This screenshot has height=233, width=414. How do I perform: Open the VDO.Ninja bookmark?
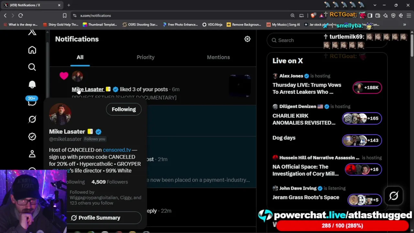[212, 25]
